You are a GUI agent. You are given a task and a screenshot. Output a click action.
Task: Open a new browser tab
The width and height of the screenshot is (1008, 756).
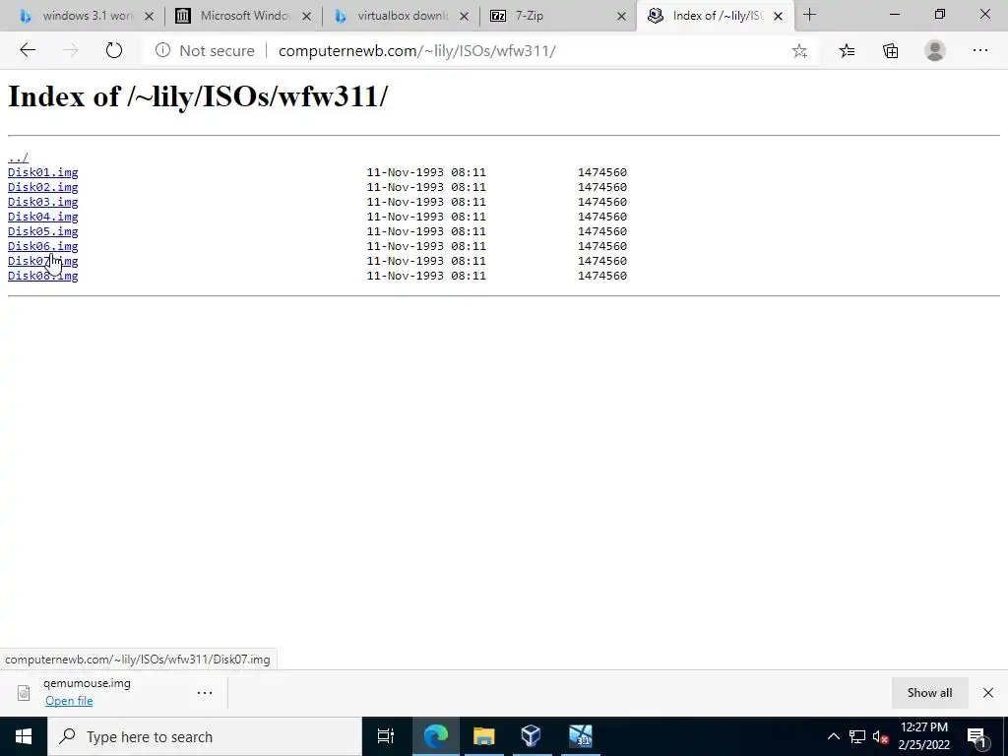click(809, 16)
